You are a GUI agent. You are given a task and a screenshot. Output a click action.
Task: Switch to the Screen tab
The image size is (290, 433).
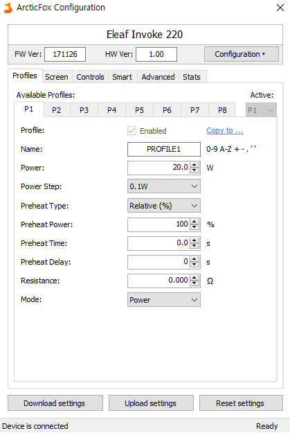pyautogui.click(x=57, y=77)
